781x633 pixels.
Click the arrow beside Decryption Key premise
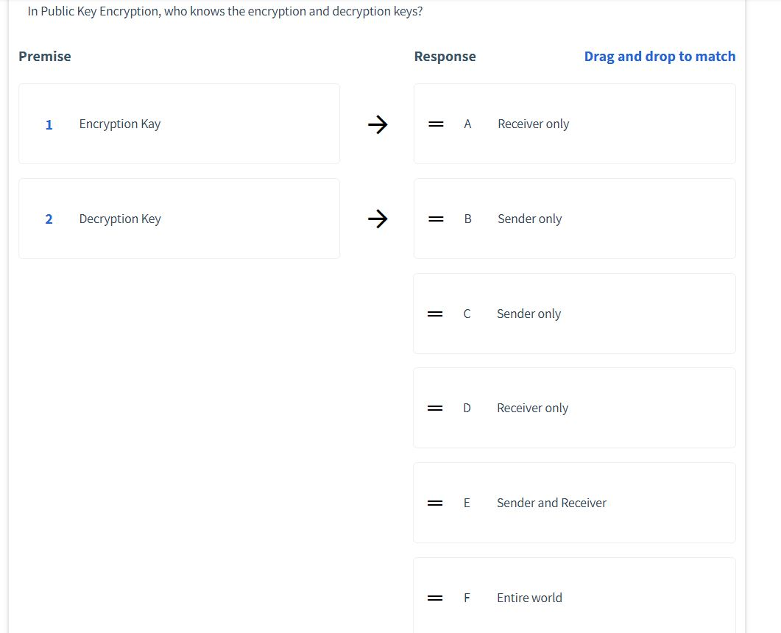coord(378,219)
